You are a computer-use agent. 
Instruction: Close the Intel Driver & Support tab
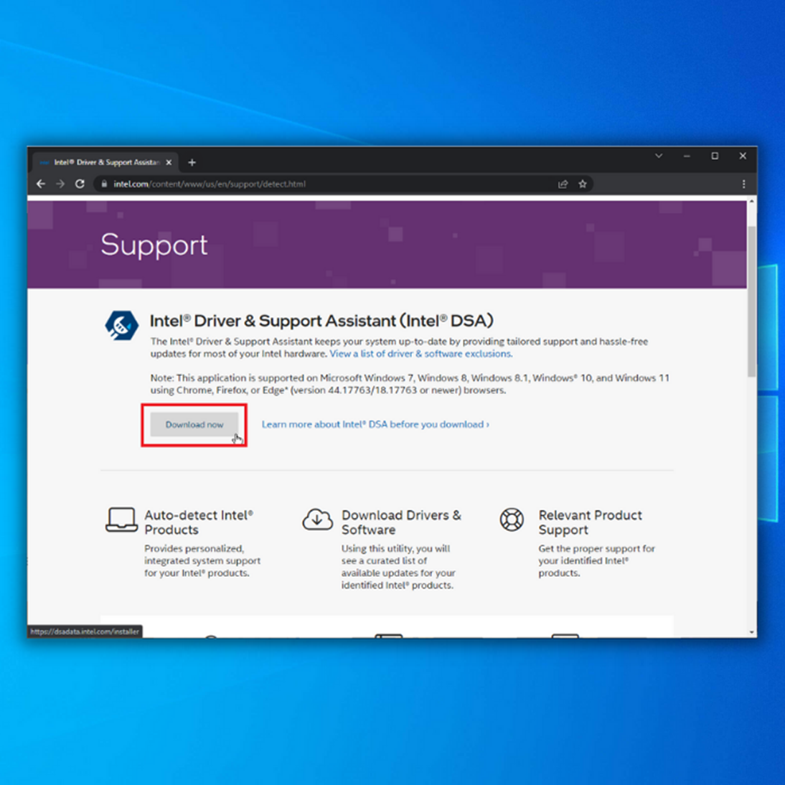click(x=169, y=163)
